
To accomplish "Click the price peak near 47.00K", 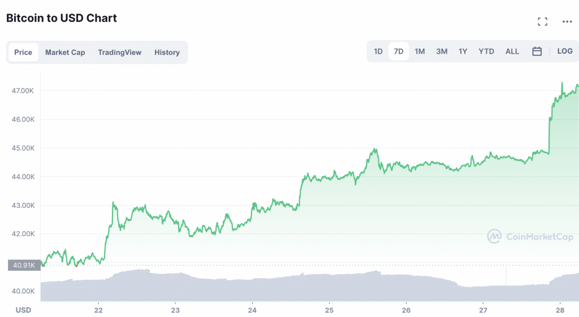I will [x=562, y=83].
